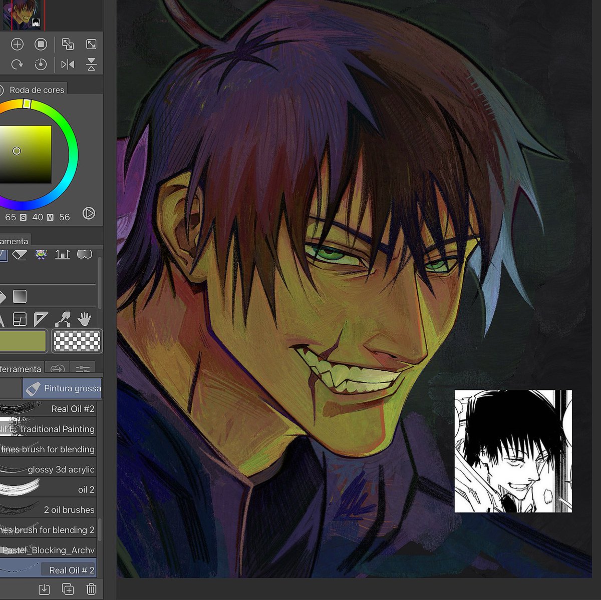Flip canvas horizontally
Viewport: 601px width, 600px height.
point(68,64)
